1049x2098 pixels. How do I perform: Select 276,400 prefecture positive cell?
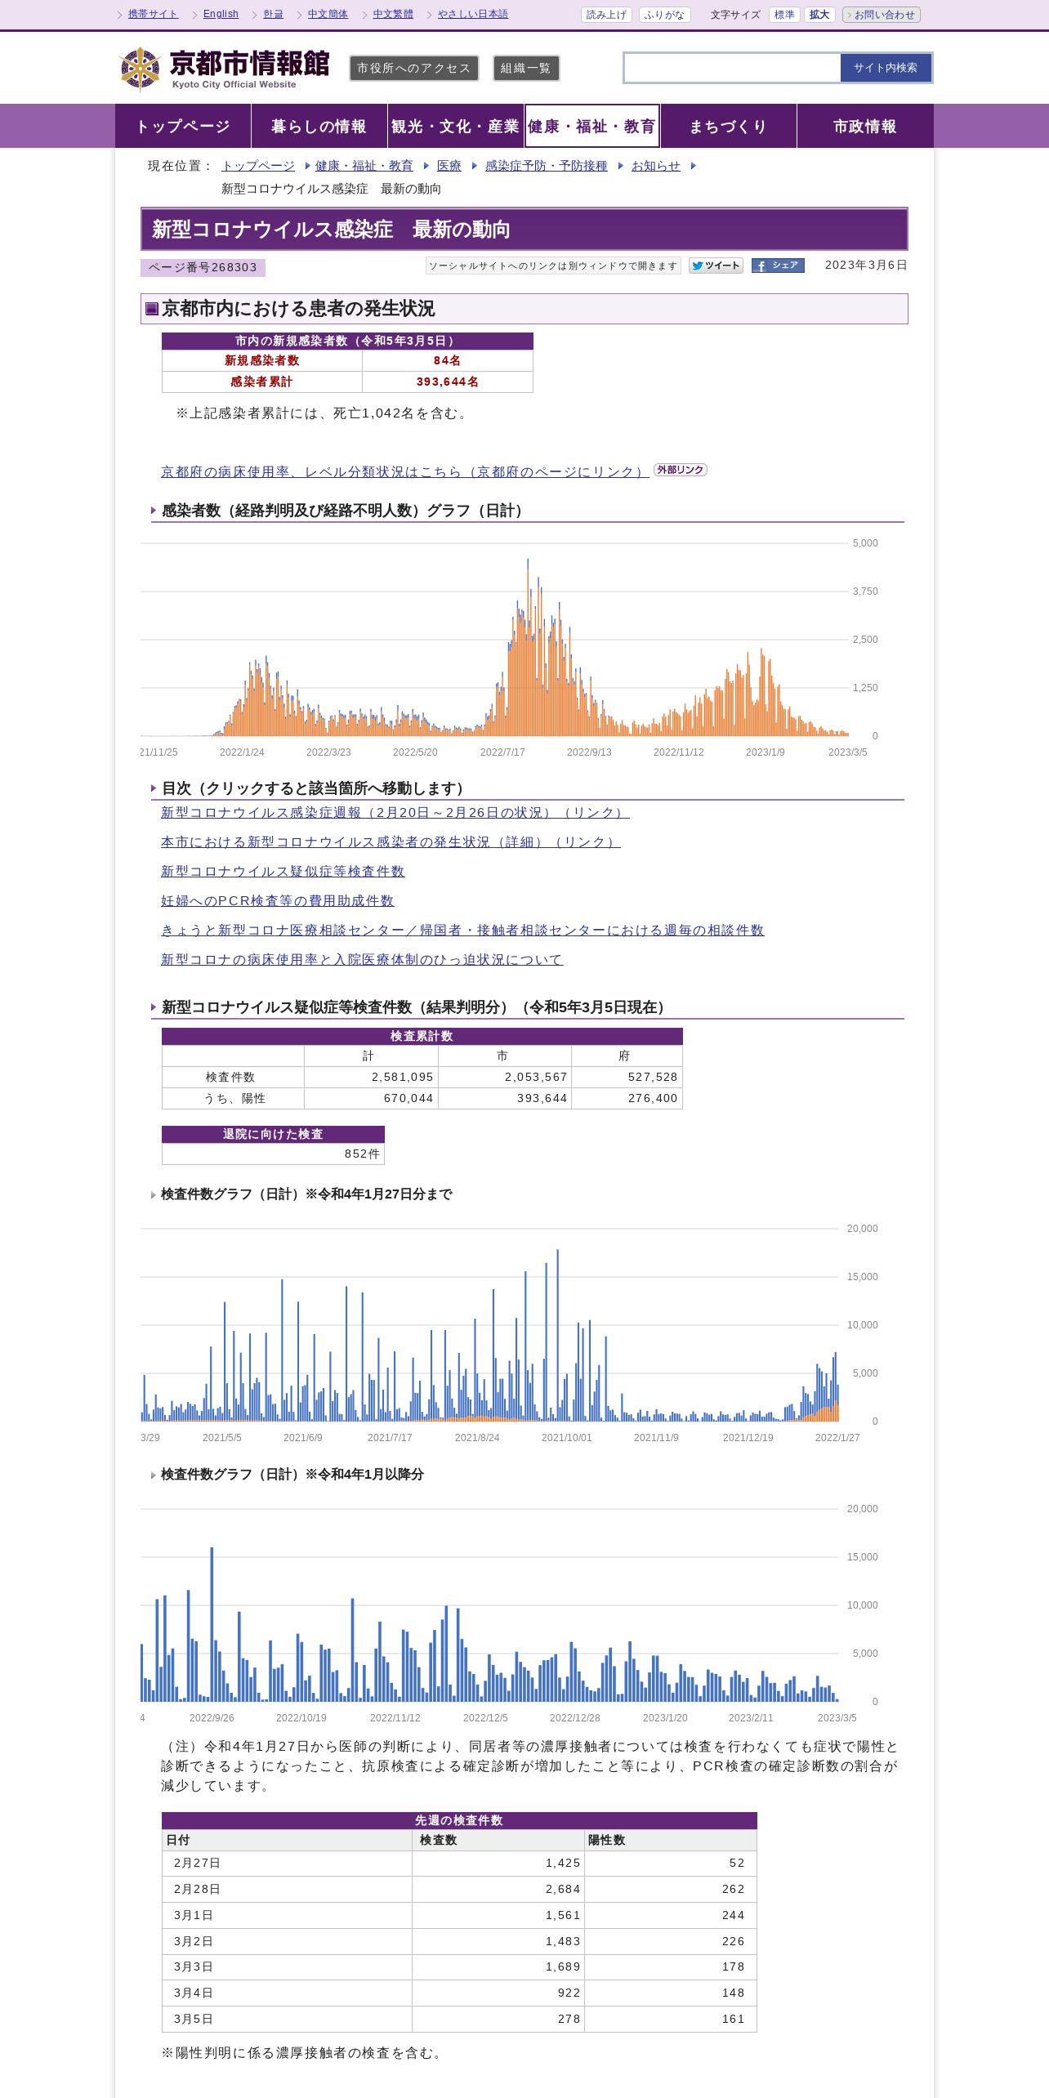627,1099
